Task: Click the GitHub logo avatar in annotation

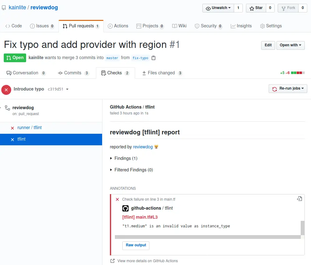Action: coord(125,208)
